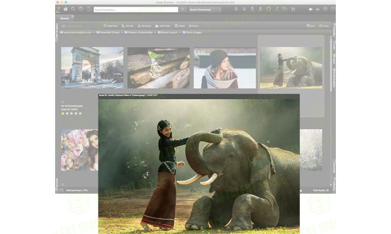This screenshot has height=234, width=391.
Task: Select the light bulb plant thumbnail
Action: (x=158, y=67)
